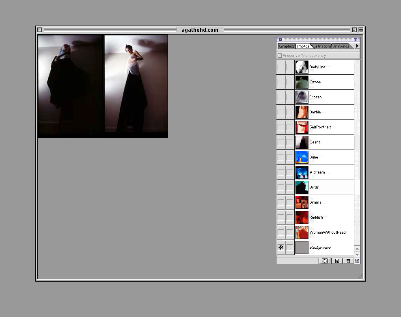
Task: Select the Ozone layer thumbnail
Action: point(302,82)
